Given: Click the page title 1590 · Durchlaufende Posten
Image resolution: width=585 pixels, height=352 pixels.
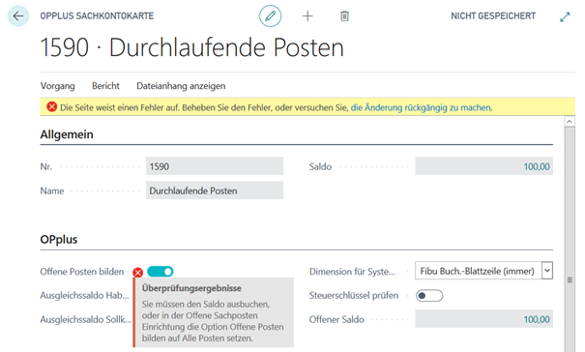Looking at the screenshot, I should (x=191, y=47).
